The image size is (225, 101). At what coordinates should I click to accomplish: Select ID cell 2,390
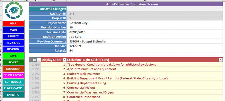point(35,65)
